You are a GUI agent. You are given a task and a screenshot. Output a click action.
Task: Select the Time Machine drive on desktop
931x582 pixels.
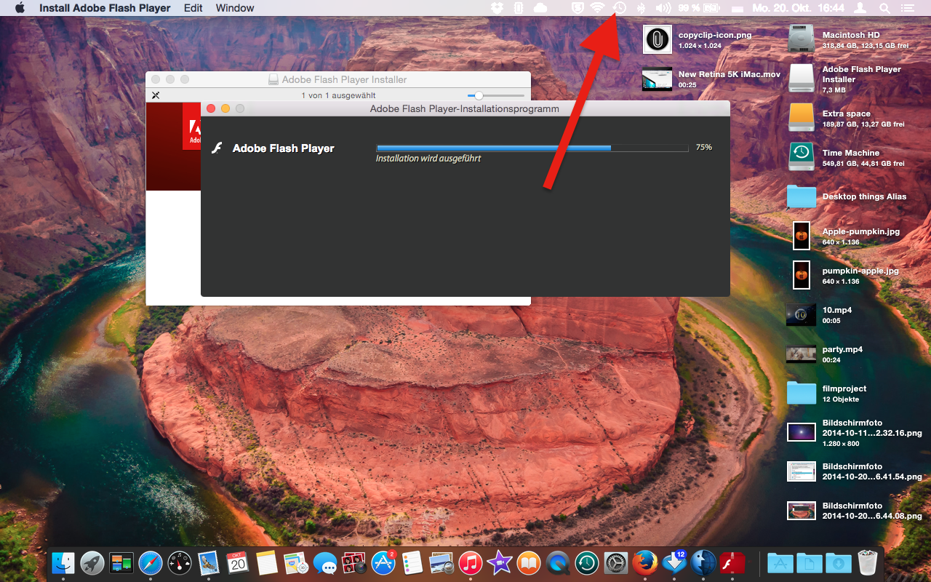point(802,156)
